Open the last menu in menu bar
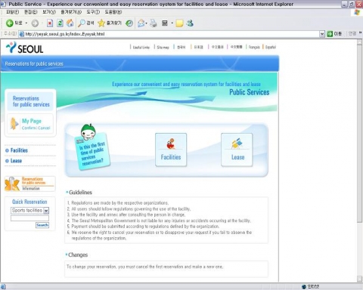 [x=113, y=12]
